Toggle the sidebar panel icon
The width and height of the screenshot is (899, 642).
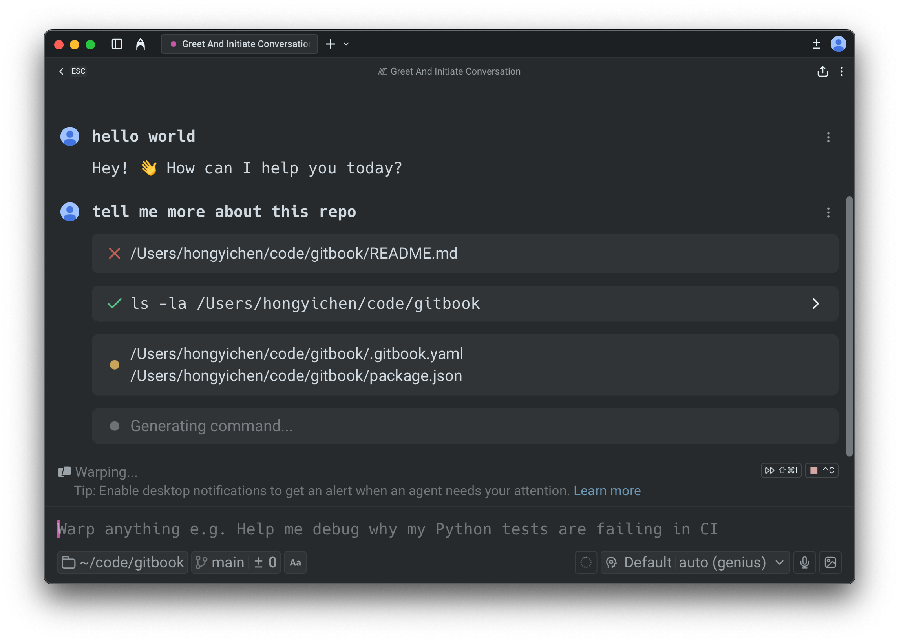tap(117, 44)
